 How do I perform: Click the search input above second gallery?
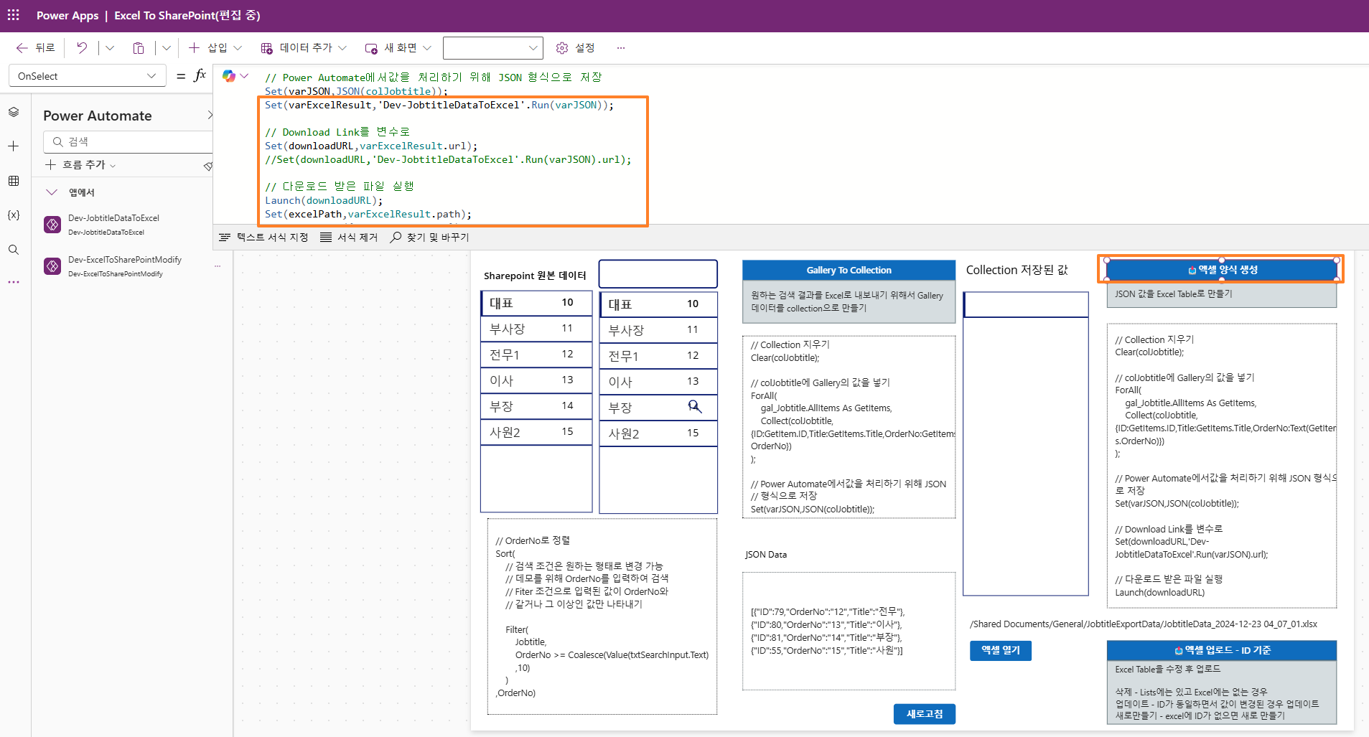[658, 274]
